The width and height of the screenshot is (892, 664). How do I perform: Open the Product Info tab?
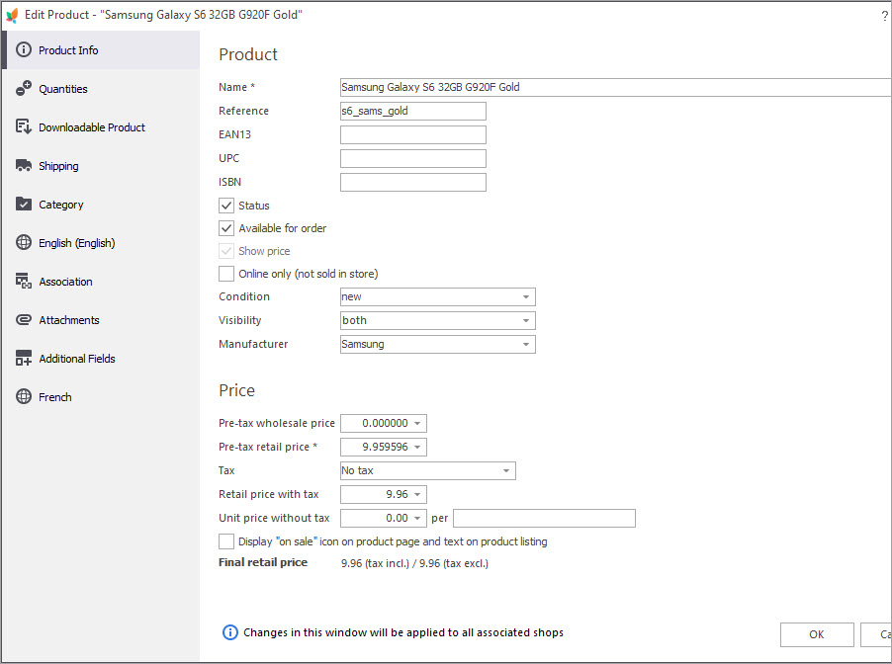coord(101,50)
